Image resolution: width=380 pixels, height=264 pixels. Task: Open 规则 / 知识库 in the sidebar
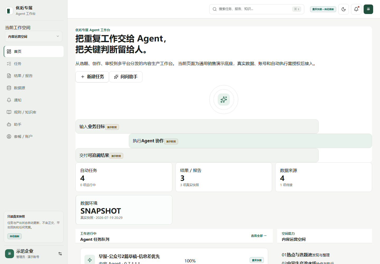pos(34,112)
